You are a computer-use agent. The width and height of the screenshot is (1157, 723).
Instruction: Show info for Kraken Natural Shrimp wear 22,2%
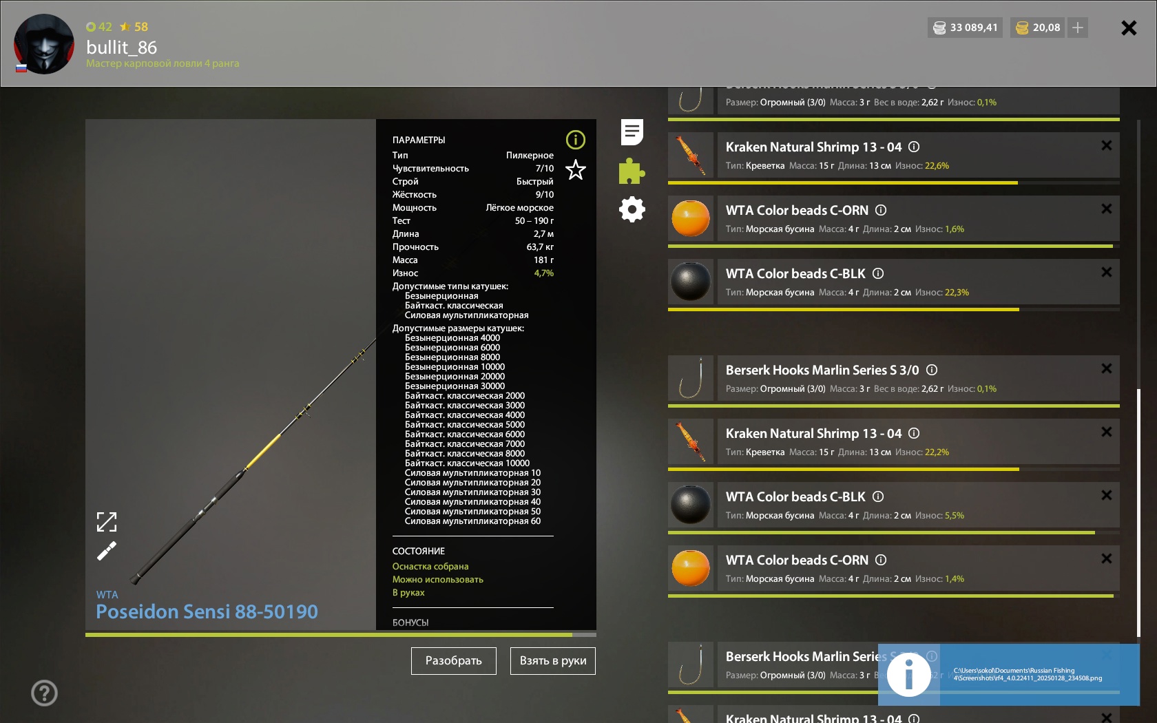coord(914,433)
